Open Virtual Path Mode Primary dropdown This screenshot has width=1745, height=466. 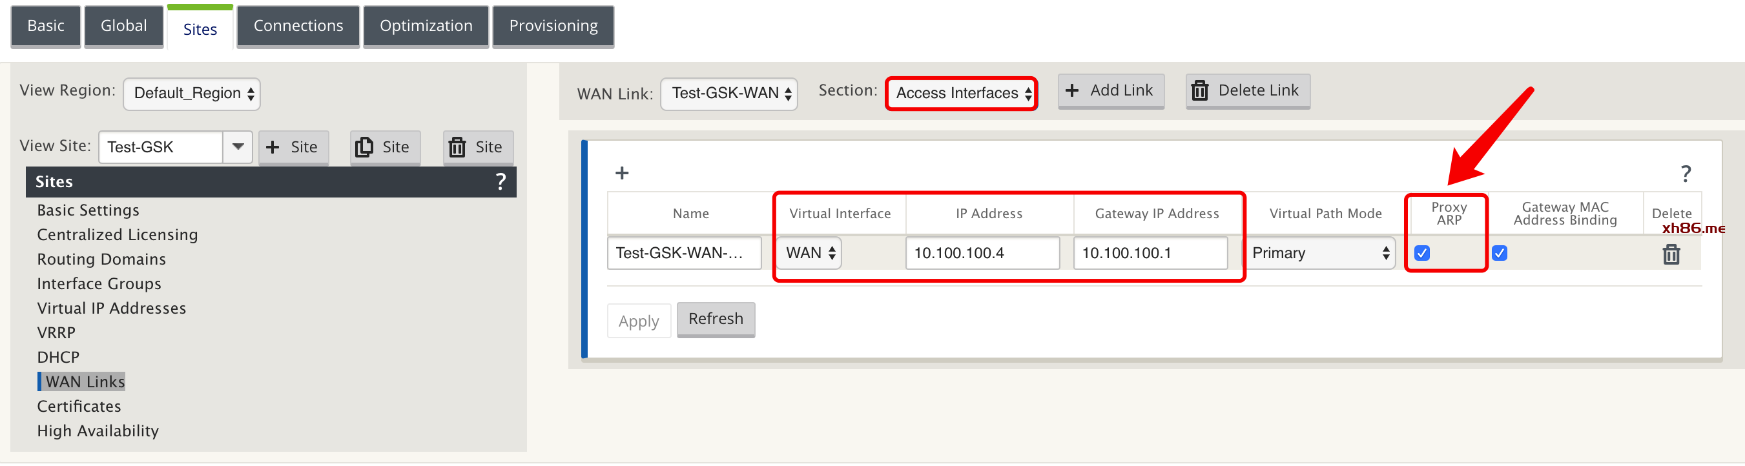click(1319, 253)
